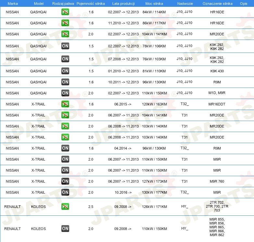Select the 78kW / 106KM power cell
This screenshot has width=254, height=242.
point(154,46)
